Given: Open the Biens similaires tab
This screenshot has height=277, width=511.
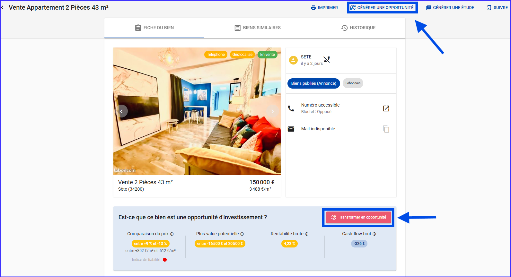Looking at the screenshot, I should click(258, 28).
